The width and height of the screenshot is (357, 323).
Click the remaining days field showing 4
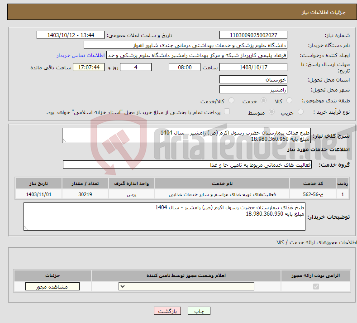tap(136, 67)
